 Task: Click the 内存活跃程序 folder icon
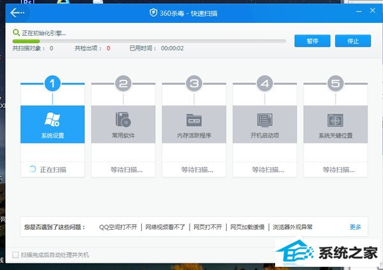point(194,120)
